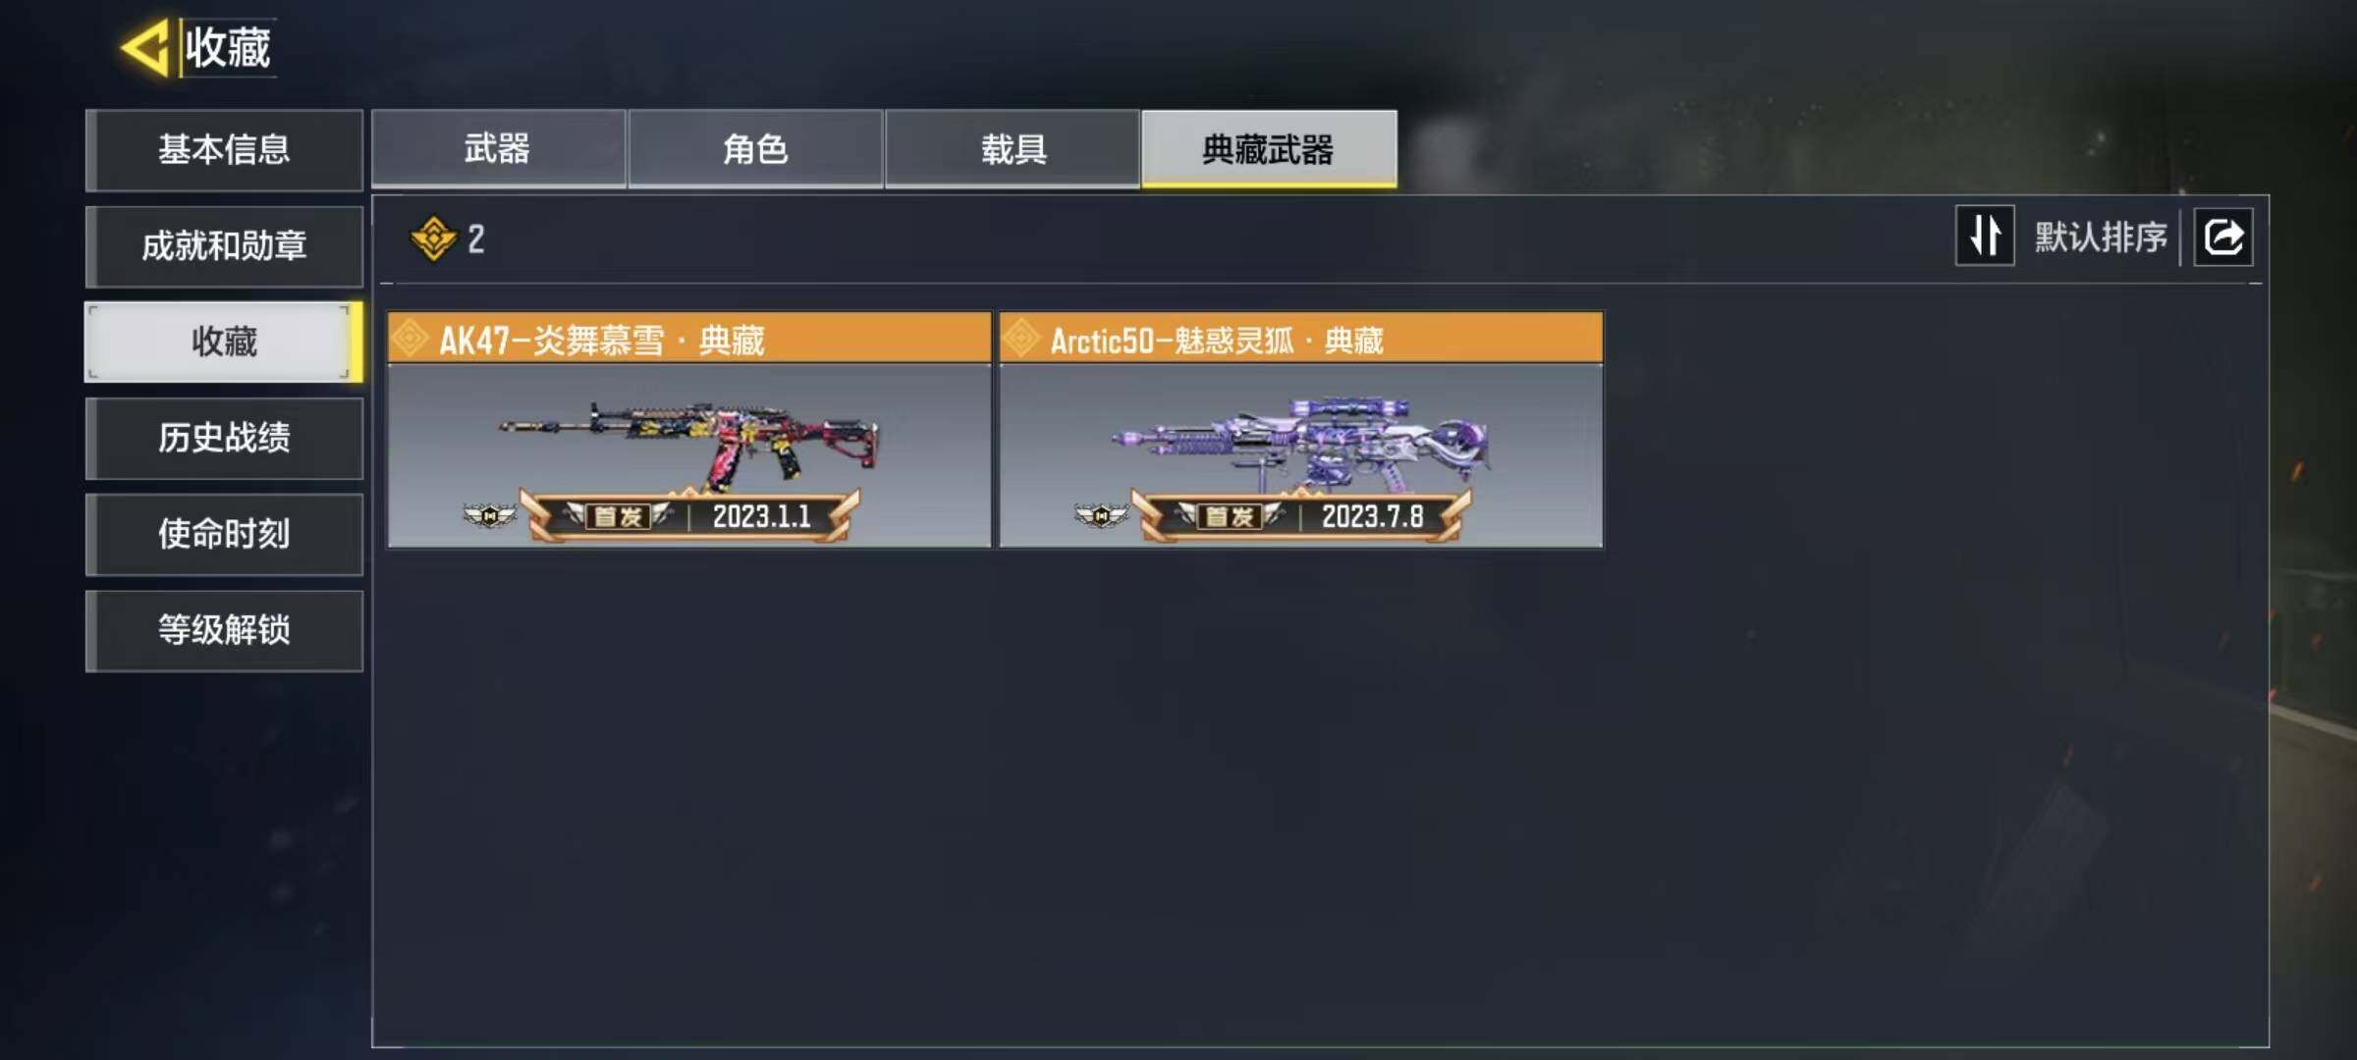Switch to the 角色 tab
This screenshot has width=2357, height=1060.
(755, 149)
